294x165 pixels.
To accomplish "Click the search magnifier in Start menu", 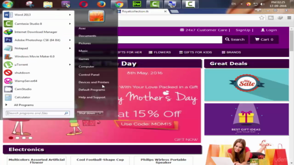I will (x=66, y=113).
